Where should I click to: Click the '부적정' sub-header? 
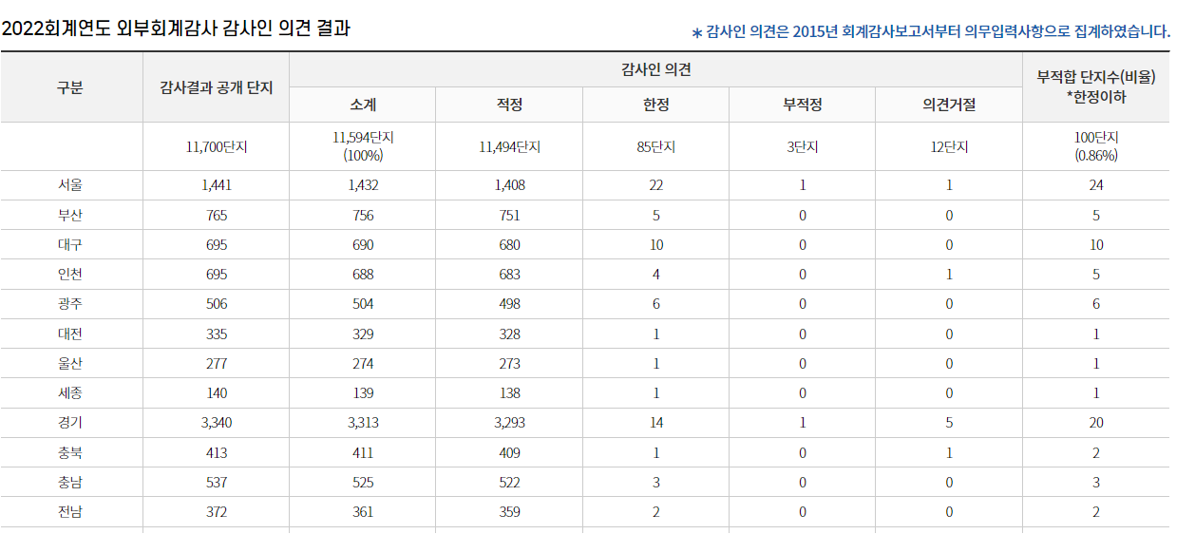pos(803,105)
